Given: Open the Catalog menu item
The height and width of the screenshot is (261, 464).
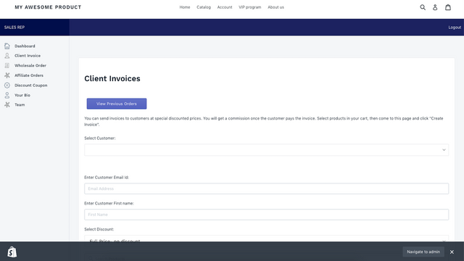Looking at the screenshot, I should [204, 7].
